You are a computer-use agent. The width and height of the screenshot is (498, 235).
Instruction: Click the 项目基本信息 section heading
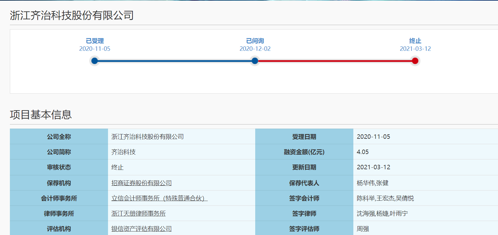[41, 115]
